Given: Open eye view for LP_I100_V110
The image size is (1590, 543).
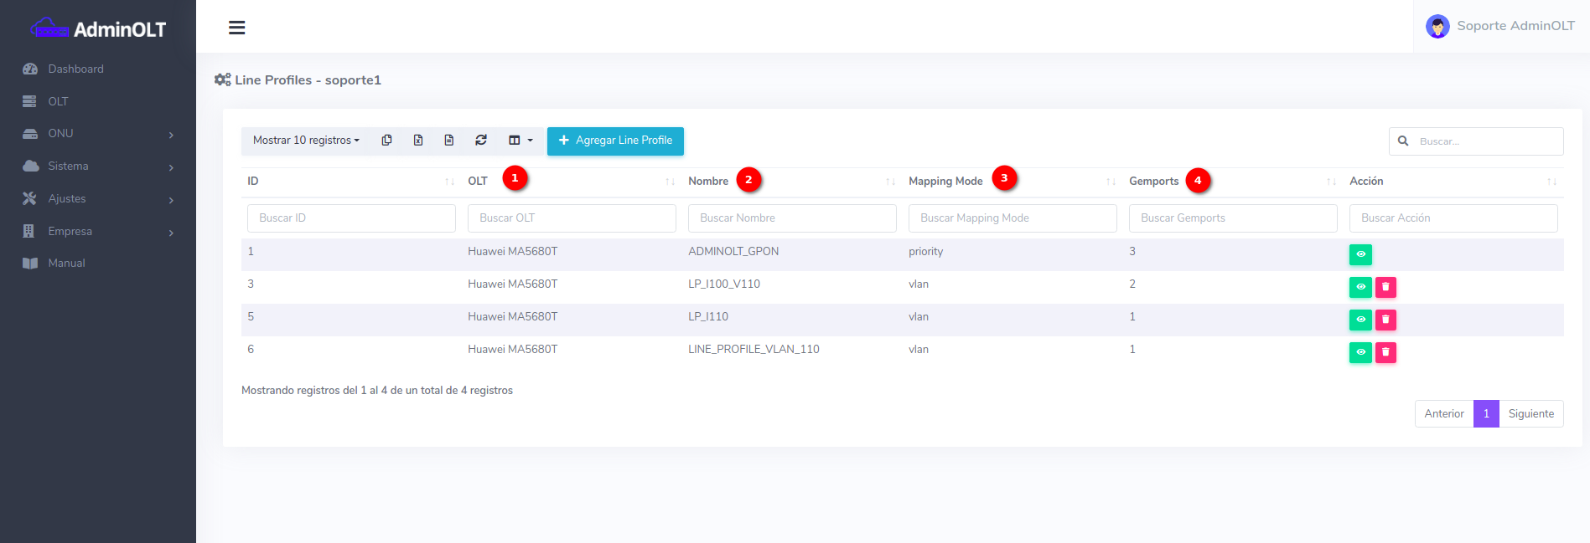Looking at the screenshot, I should (x=1360, y=287).
